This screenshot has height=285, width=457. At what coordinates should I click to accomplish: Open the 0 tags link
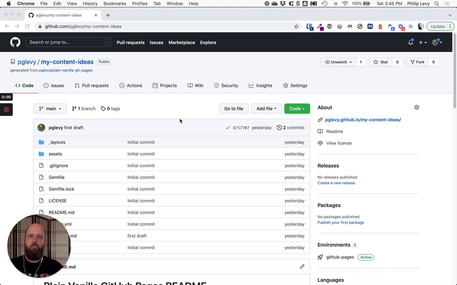tap(110, 109)
